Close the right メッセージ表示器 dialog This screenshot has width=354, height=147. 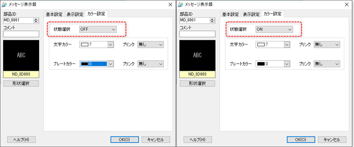(347, 5)
